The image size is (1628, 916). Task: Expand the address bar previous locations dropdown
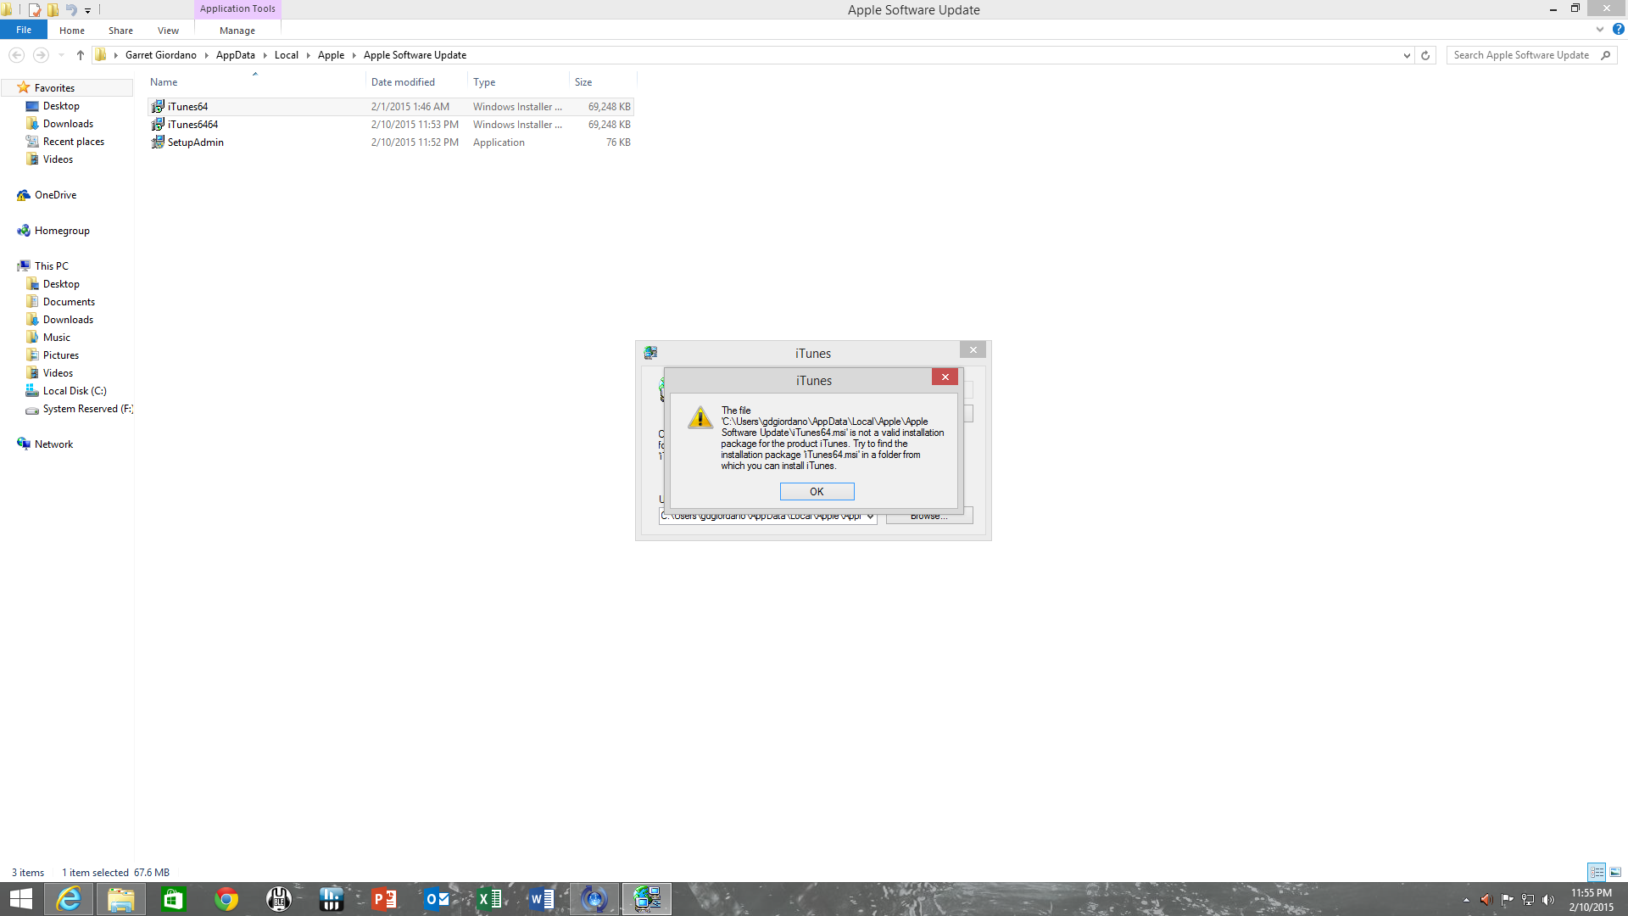(x=1407, y=55)
